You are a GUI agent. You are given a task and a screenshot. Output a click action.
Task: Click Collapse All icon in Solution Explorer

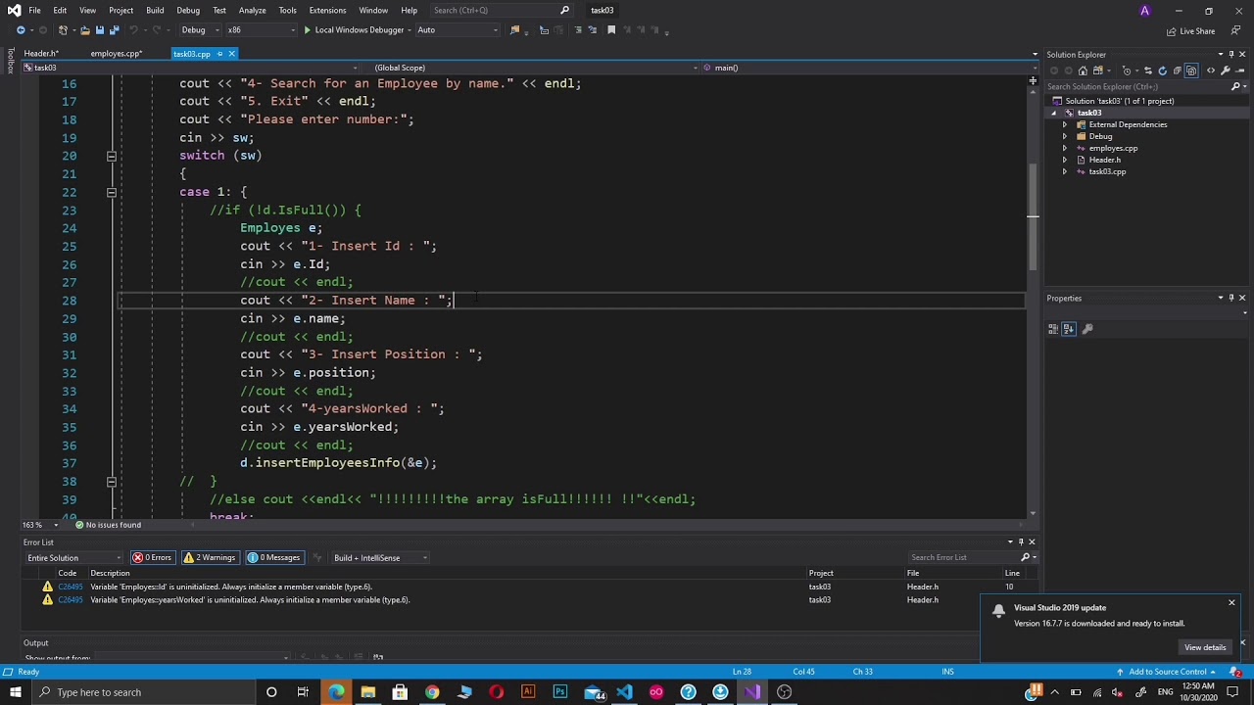coord(1178,70)
